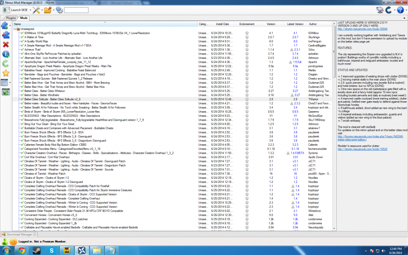Click the red X delete mod icon
The image size is (408, 255).
pyautogui.click(x=5, y=44)
